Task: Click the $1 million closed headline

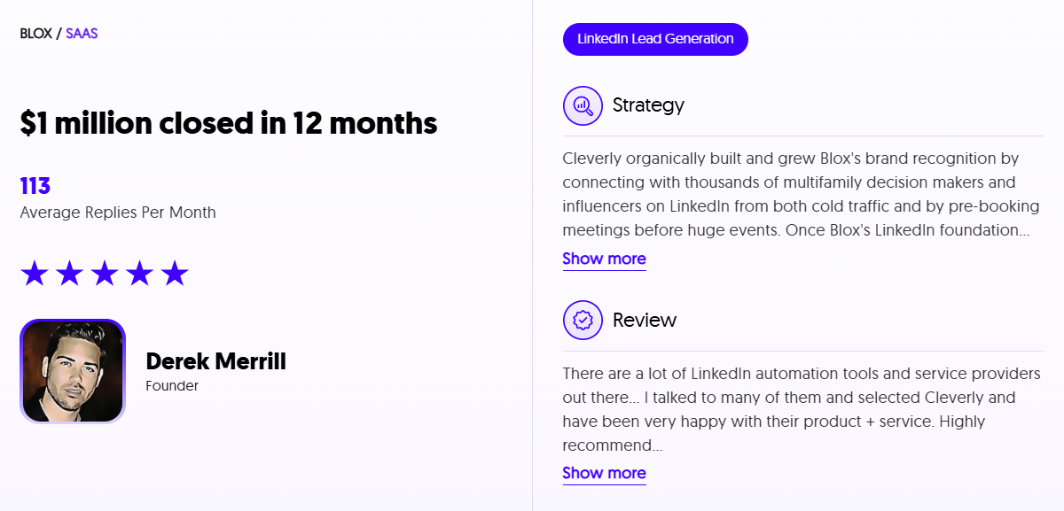Action: point(229,123)
